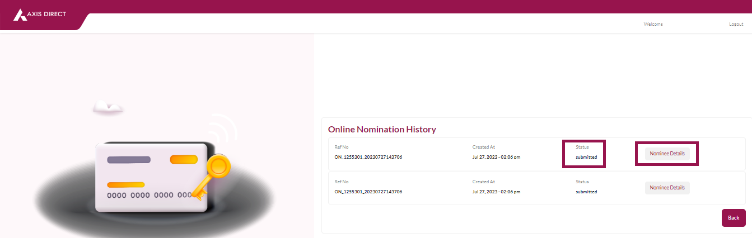The image size is (752, 238).
Task: Open Nominee Details for the first nomination
Action: [x=667, y=154]
